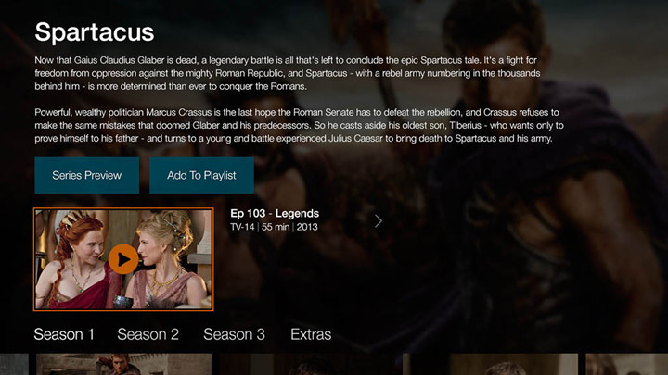Play the Legends episode via orange play icon

(x=123, y=259)
